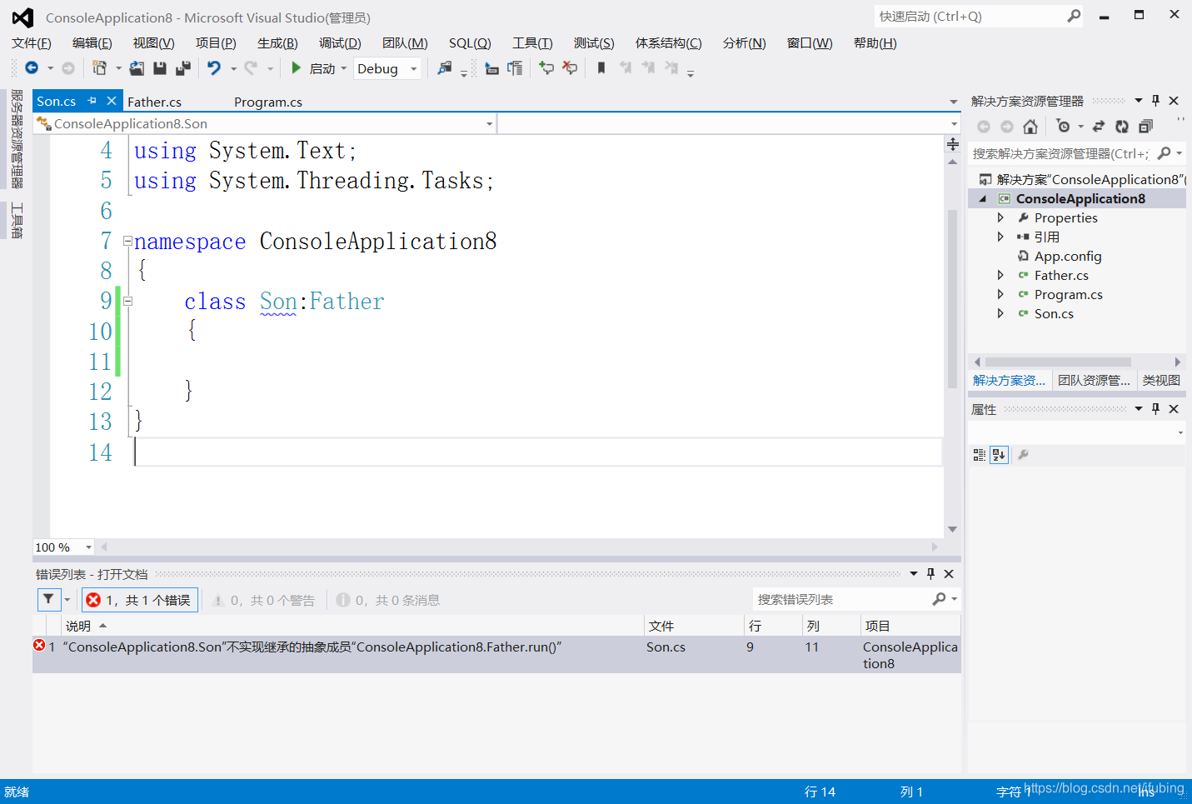Toggle the errors filter showing 1 error
The height and width of the screenshot is (804, 1192).
(x=139, y=600)
